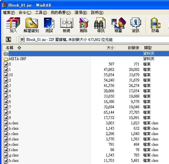Click the archive path address field

coord(94,40)
